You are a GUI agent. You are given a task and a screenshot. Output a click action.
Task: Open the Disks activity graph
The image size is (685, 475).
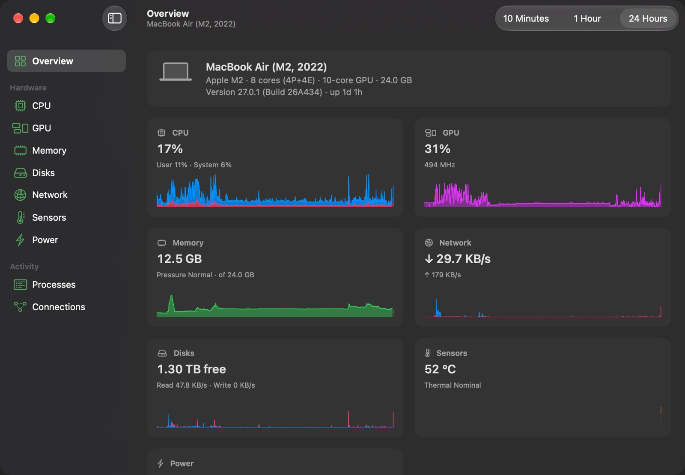pyautogui.click(x=275, y=419)
